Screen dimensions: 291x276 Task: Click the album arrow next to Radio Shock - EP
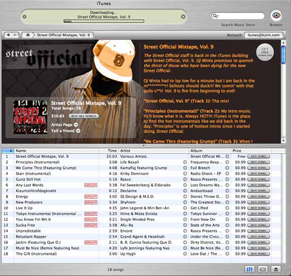227,174
